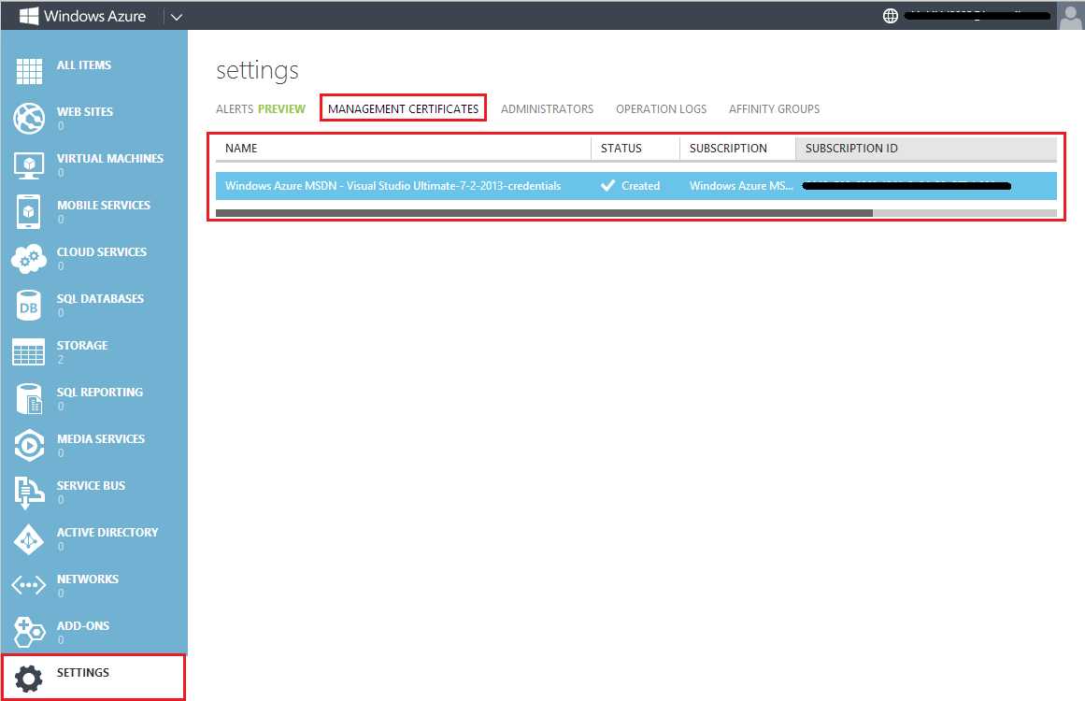Image resolution: width=1085 pixels, height=701 pixels.
Task: Click the Add-Ons hexagons icon
Action: (x=29, y=633)
